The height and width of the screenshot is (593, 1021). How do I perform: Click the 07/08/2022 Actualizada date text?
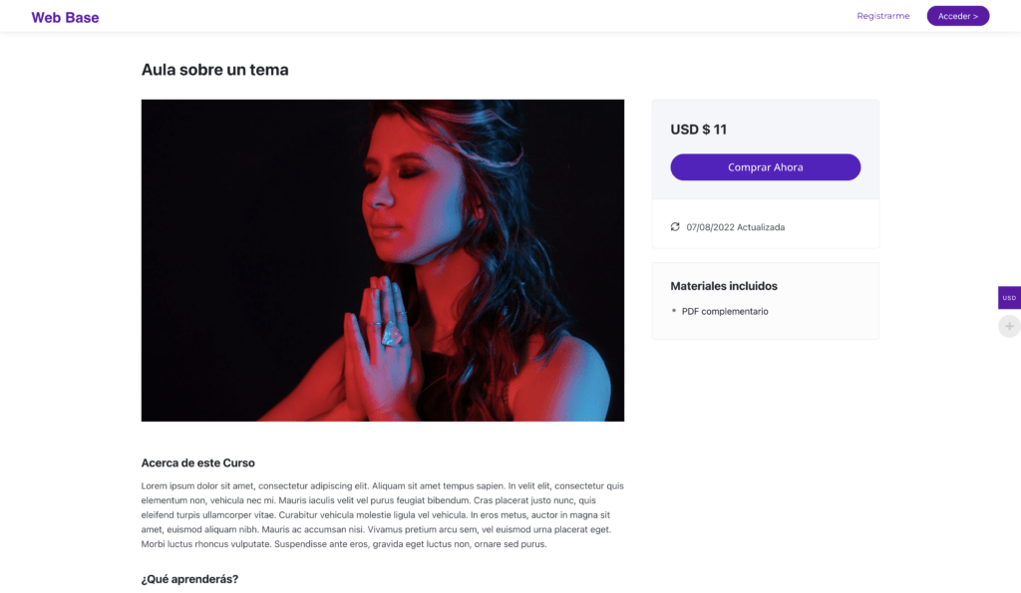[x=735, y=227]
